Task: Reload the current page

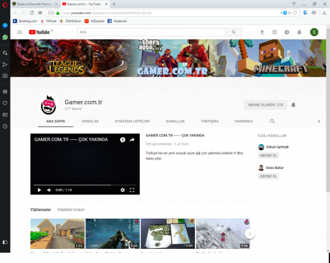Action: (x=32, y=13)
